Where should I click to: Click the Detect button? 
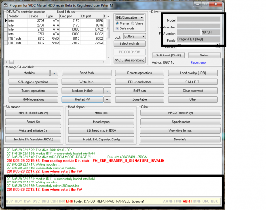[204, 55]
